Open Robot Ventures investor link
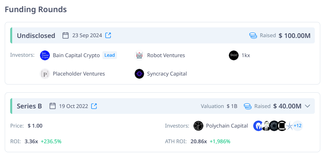325x153 pixels. (x=166, y=56)
